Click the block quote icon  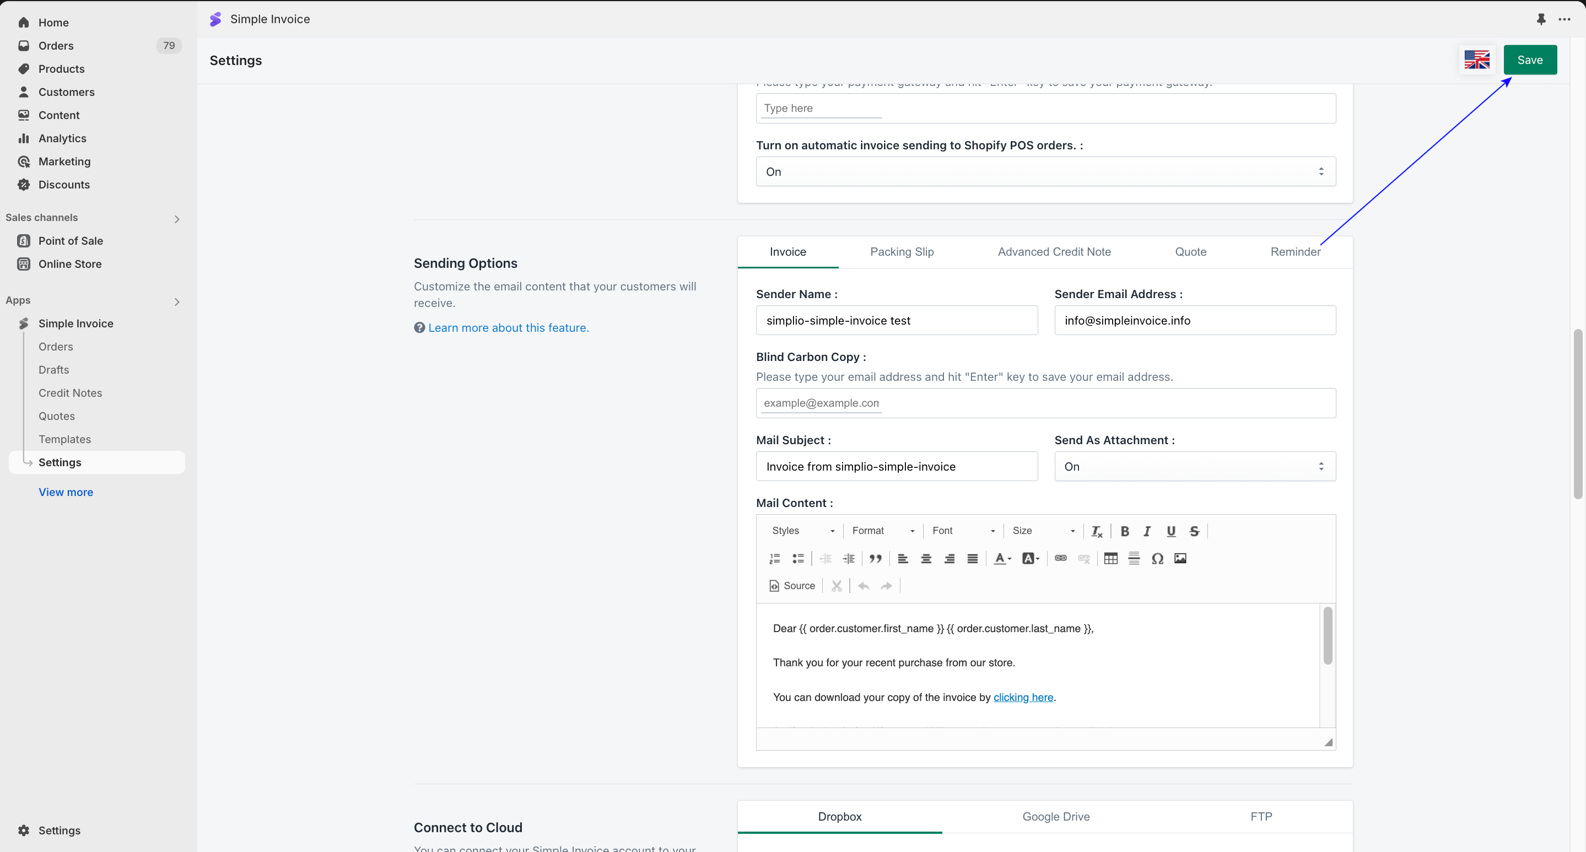[876, 558]
